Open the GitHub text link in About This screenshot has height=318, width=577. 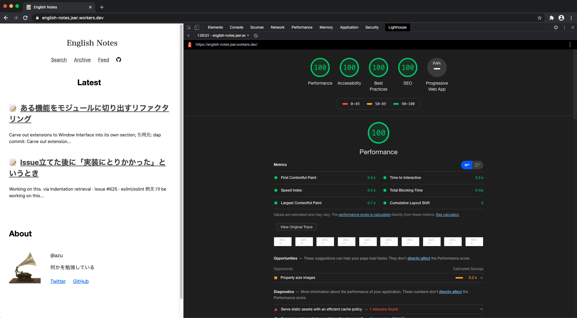[x=81, y=281]
